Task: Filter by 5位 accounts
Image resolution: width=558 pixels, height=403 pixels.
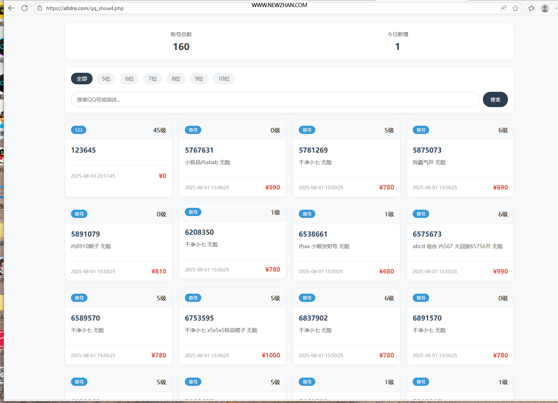Action: coord(106,79)
